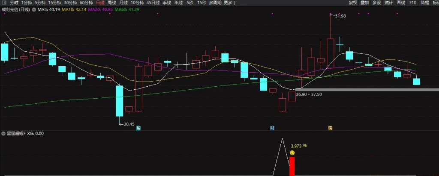Open the 更多 periods expander
The height and width of the screenshot is (176, 439).
pos(230,3)
